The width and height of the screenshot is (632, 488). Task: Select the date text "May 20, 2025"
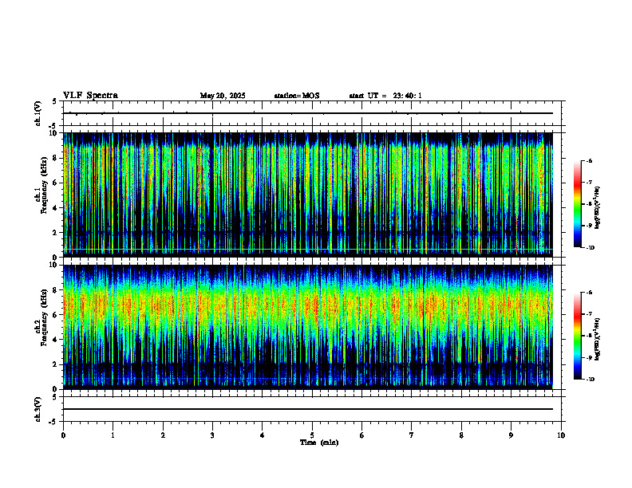pyautogui.click(x=223, y=96)
